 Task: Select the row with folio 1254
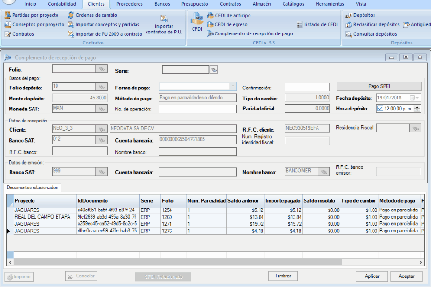tap(215, 210)
